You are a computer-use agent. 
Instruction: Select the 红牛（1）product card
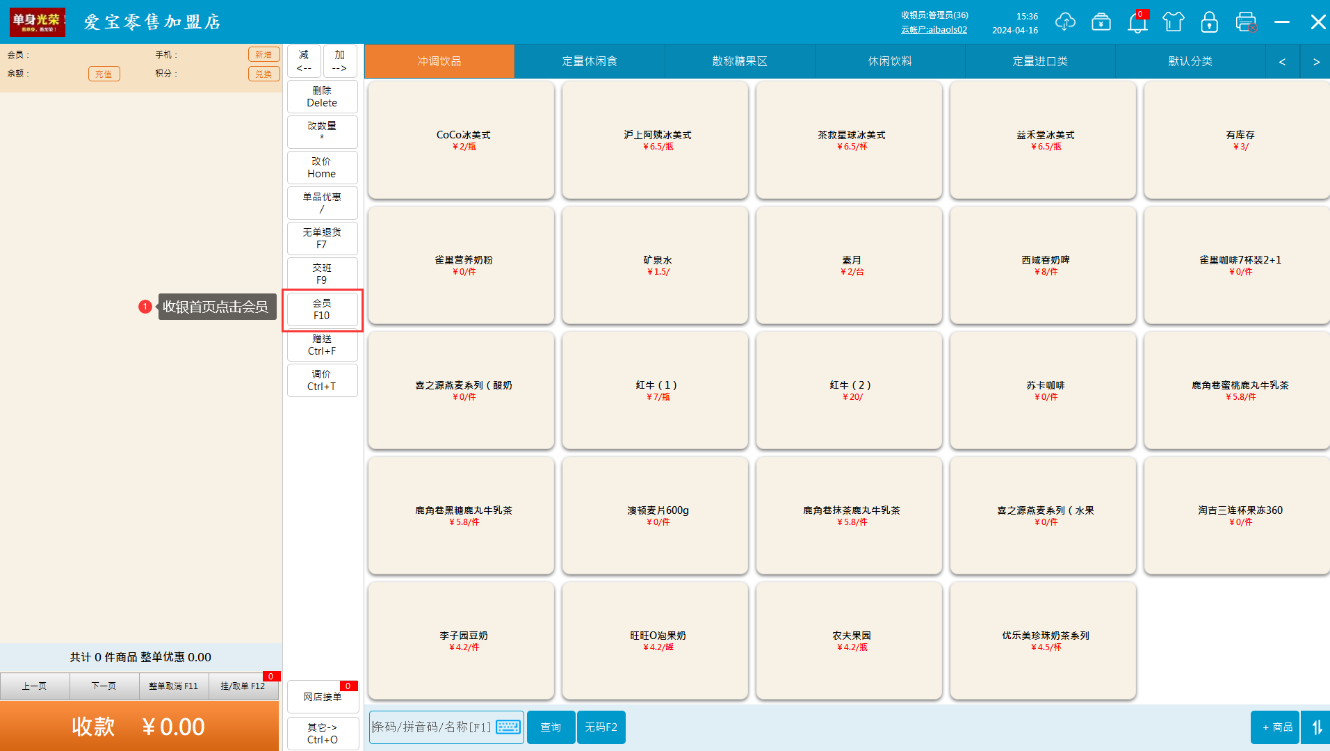(655, 390)
